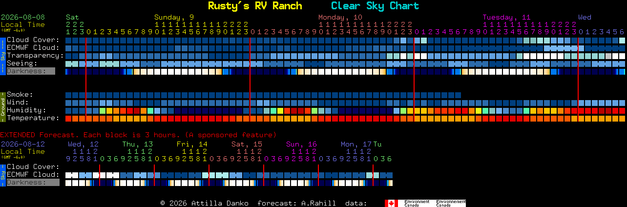
Task: Click the hourly Darkness row label
Action: coord(31,71)
